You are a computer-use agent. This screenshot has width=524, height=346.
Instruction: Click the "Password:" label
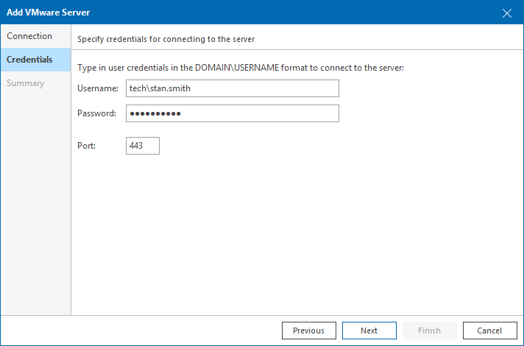click(97, 113)
